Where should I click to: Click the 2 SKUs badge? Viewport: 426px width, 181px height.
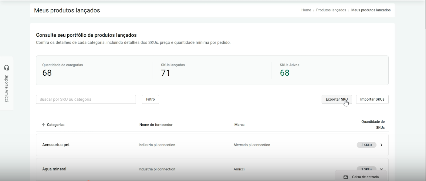point(366,145)
